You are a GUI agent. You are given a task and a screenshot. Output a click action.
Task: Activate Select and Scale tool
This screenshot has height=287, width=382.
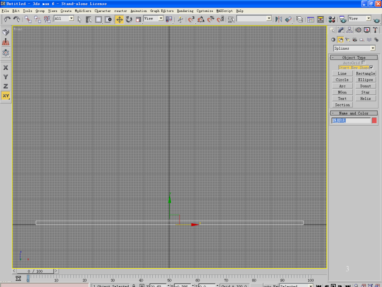point(138,19)
